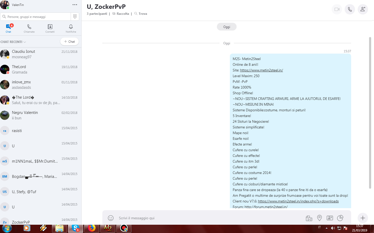Click the + Chat button

pos(69,41)
